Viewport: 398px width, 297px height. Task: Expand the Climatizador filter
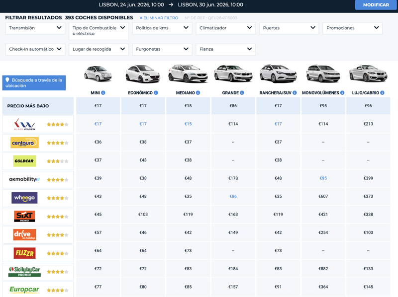[x=226, y=28]
